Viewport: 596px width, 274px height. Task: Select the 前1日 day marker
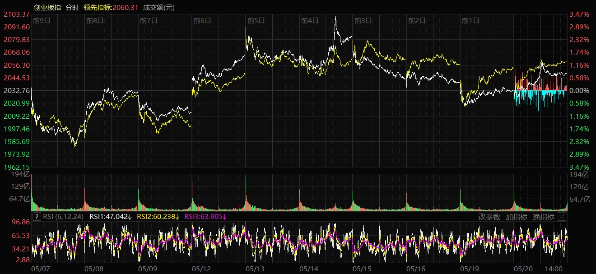[x=470, y=20]
